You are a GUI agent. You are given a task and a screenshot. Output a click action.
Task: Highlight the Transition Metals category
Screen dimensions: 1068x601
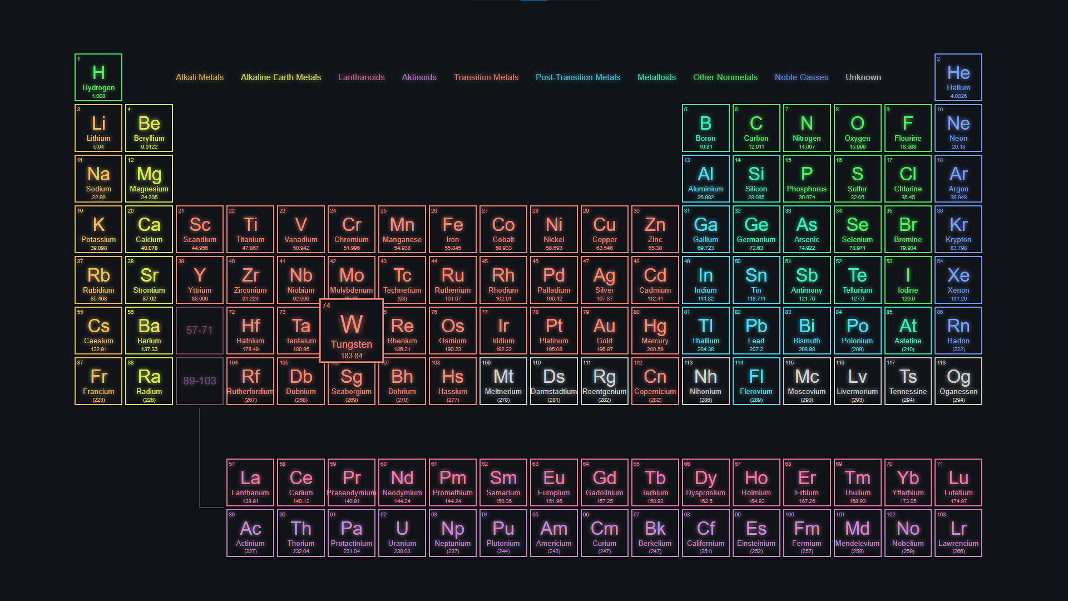pyautogui.click(x=486, y=77)
